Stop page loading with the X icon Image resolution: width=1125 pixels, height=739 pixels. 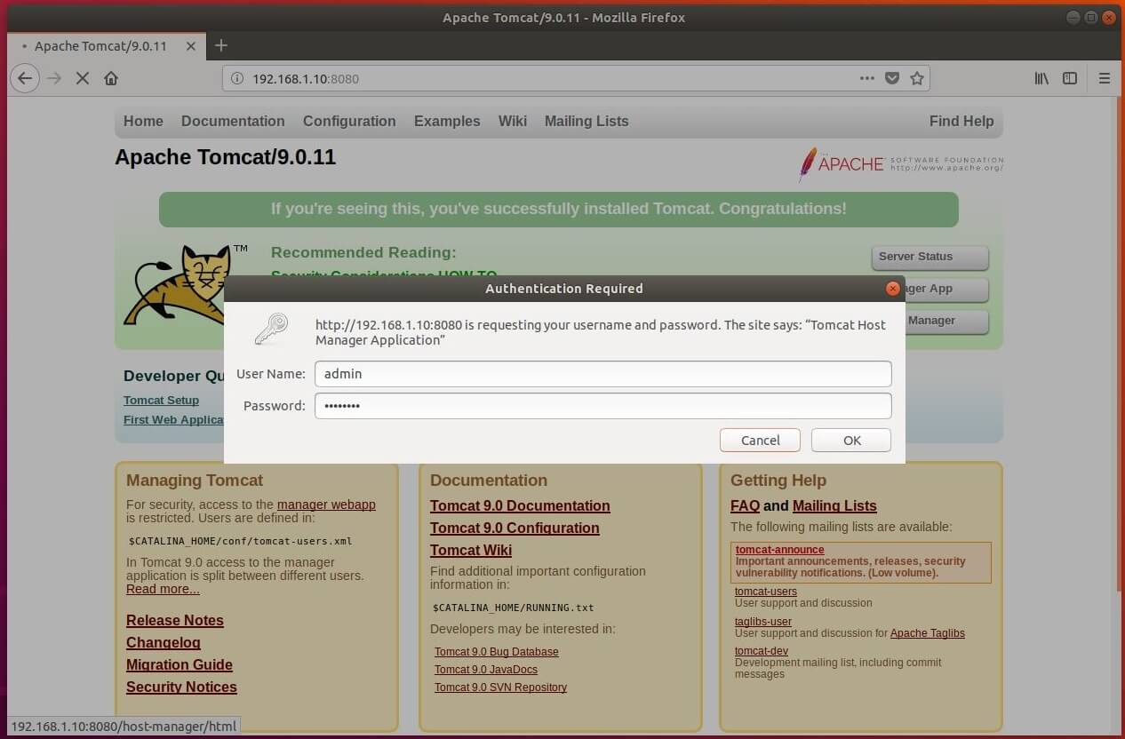pyautogui.click(x=83, y=78)
